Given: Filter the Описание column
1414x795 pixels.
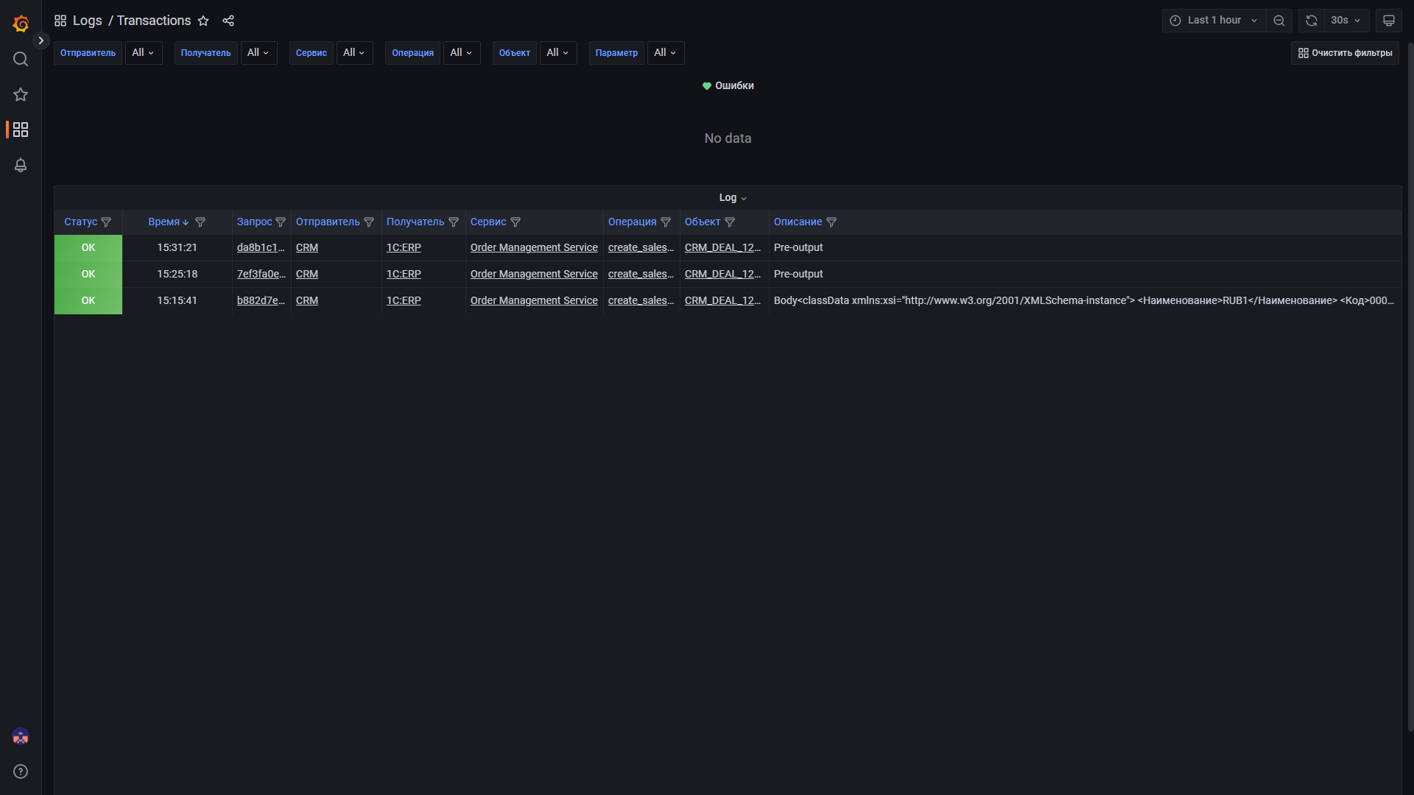Looking at the screenshot, I should click(x=831, y=222).
